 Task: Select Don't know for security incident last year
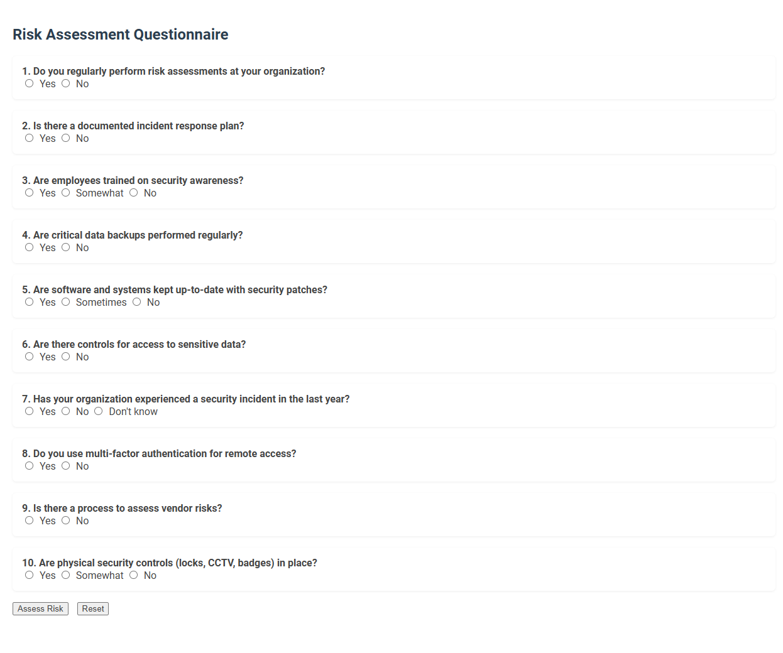pos(98,411)
